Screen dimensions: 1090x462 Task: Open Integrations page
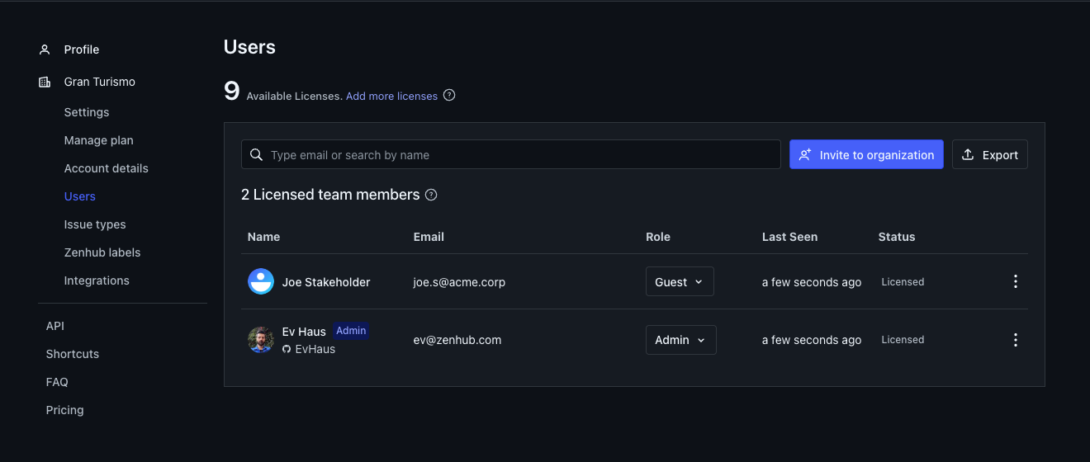coord(97,280)
